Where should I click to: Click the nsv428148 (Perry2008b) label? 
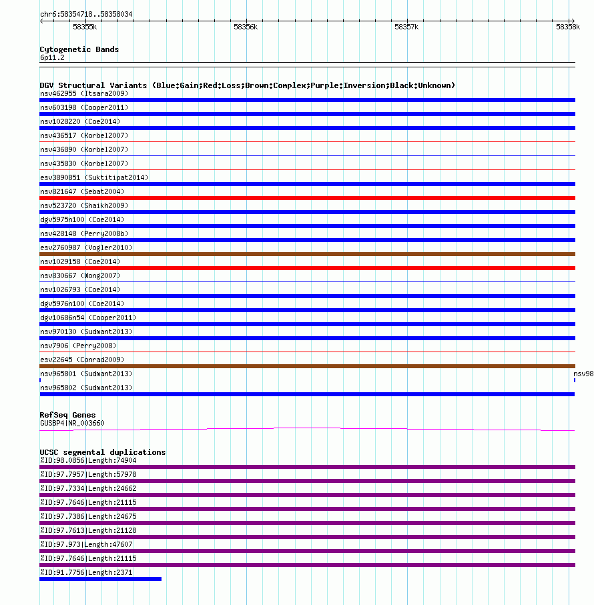click(84, 234)
